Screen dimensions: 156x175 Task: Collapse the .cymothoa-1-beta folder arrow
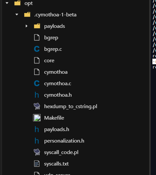17,14
